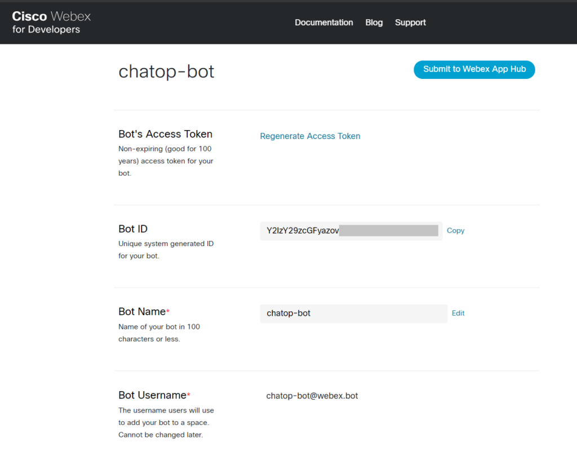Click Submit to Webex App Hub button
Viewport: 577px width, 456px height.
point(474,69)
